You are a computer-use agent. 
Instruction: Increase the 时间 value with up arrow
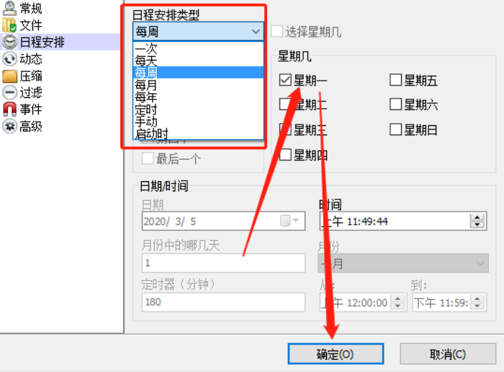click(477, 217)
